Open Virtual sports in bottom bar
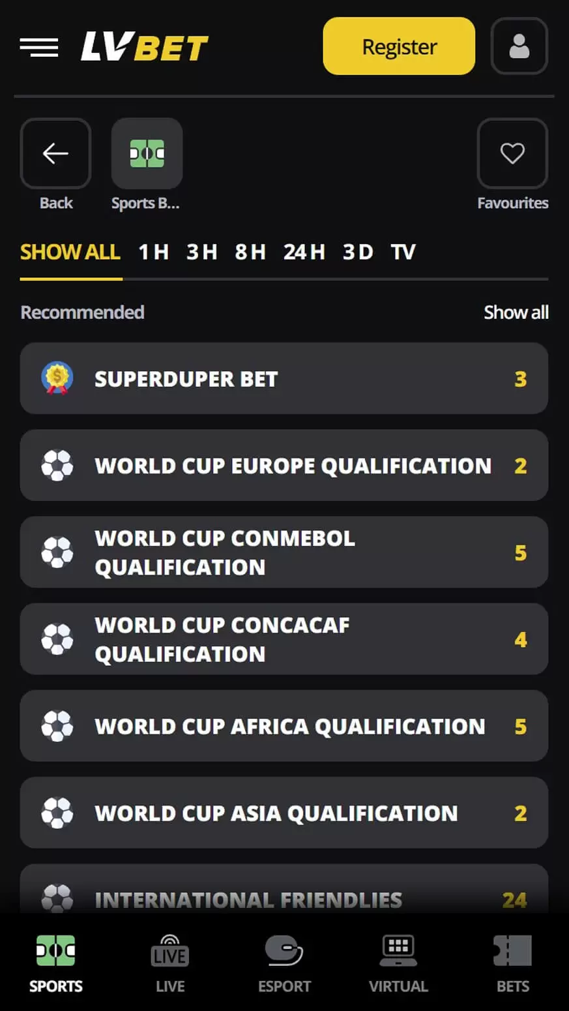 point(398,963)
